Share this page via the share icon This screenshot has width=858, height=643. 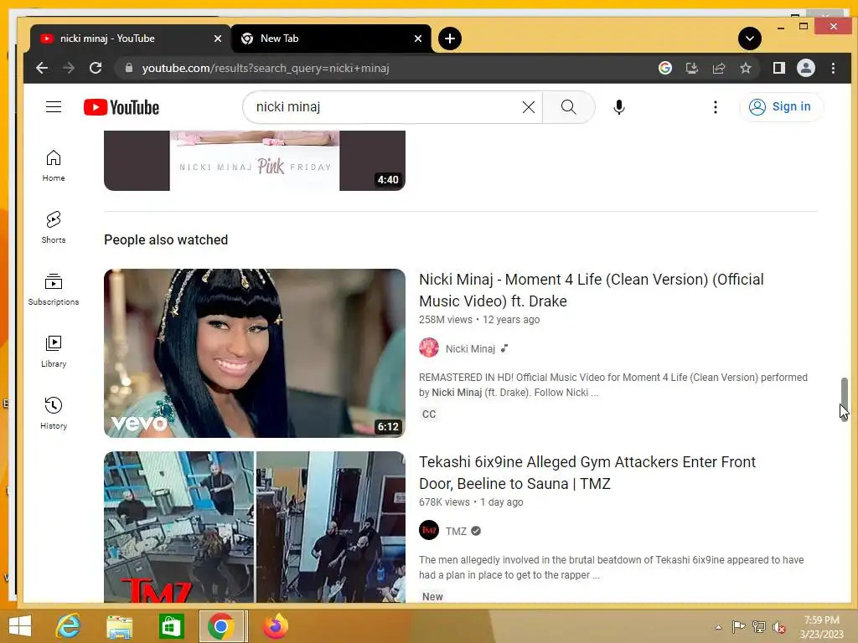pyautogui.click(x=718, y=68)
